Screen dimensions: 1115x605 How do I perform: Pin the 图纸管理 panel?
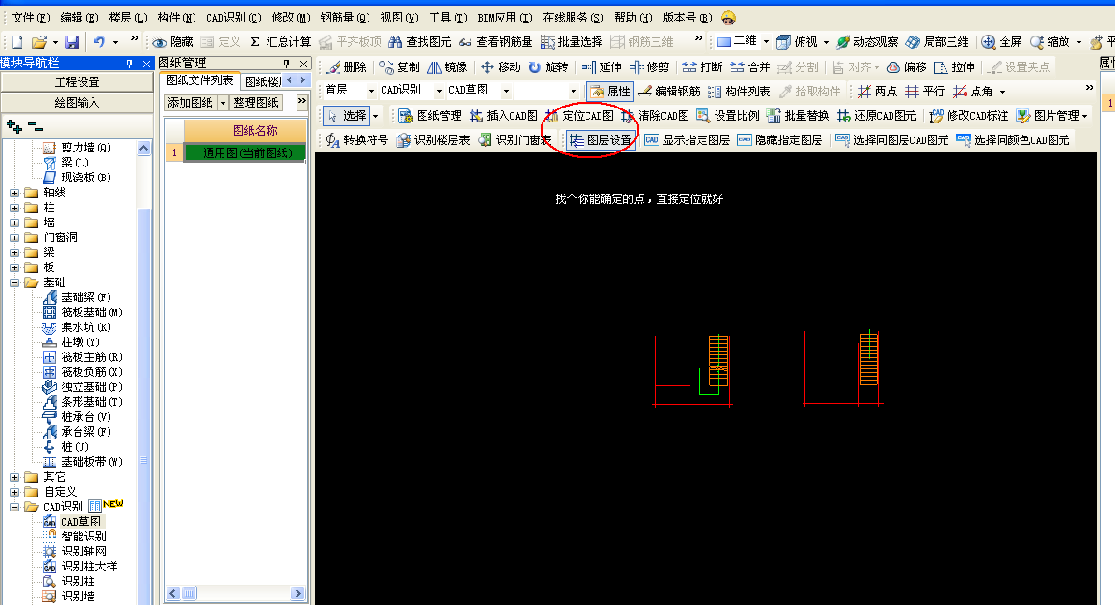(286, 64)
